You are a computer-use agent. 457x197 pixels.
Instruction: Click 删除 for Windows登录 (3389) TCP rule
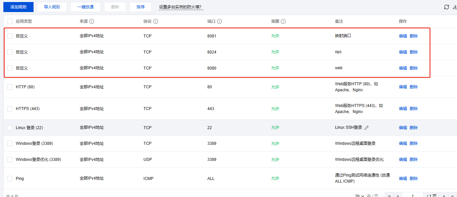414,143
